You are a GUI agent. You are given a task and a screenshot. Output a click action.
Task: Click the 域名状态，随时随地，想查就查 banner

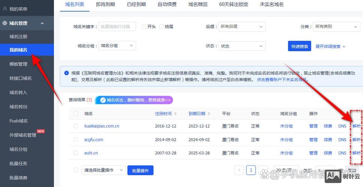point(134,100)
